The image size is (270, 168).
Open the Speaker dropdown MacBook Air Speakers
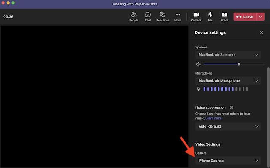click(x=228, y=55)
